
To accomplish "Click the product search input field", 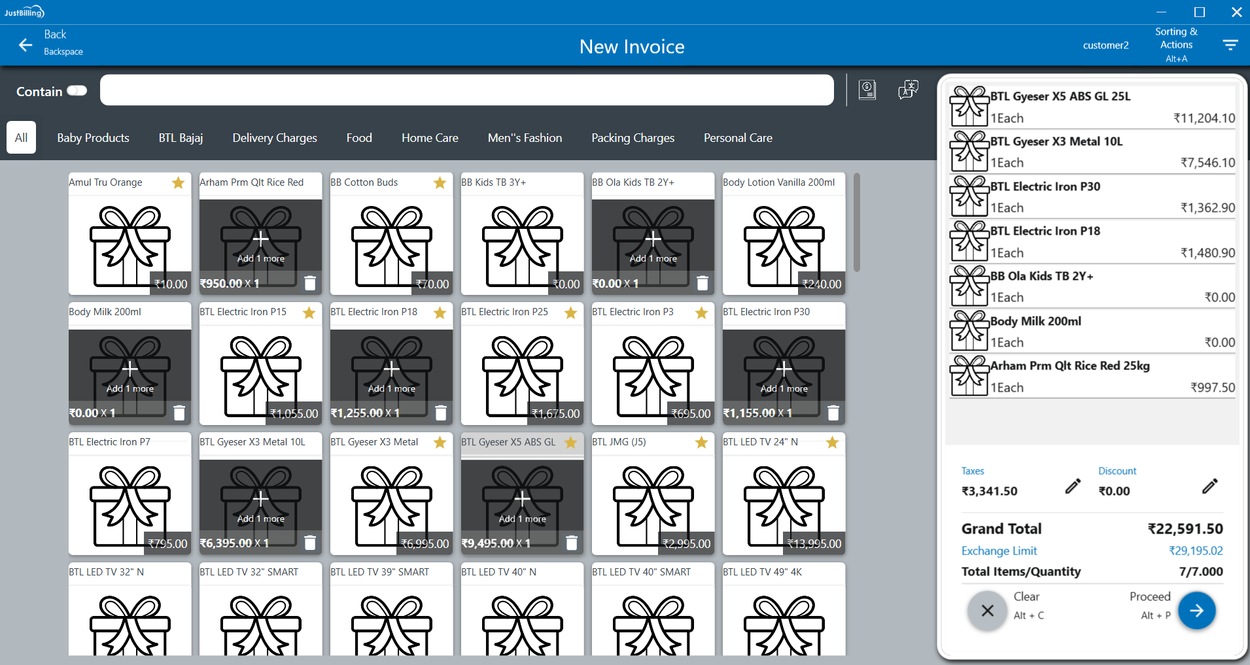I will [x=466, y=90].
